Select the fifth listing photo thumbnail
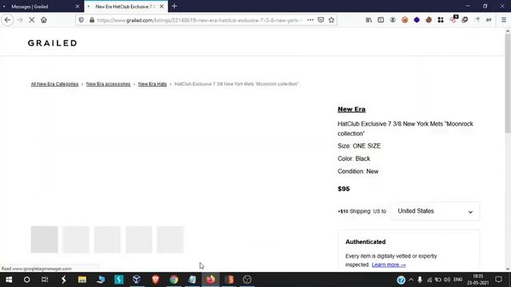 (170, 239)
